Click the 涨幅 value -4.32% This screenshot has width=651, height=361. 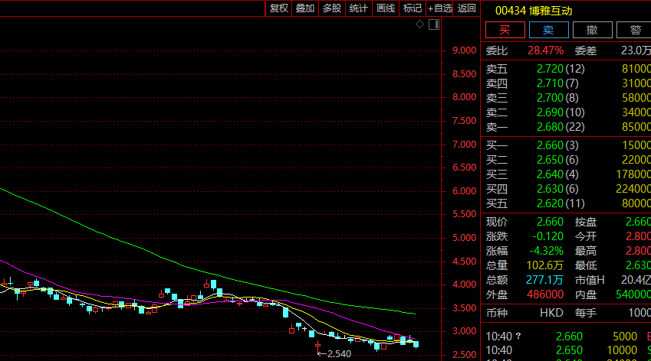click(x=547, y=251)
